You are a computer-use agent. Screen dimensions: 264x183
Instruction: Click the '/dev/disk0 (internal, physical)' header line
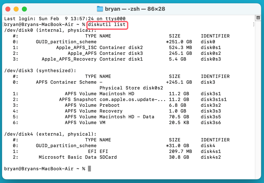(50, 30)
